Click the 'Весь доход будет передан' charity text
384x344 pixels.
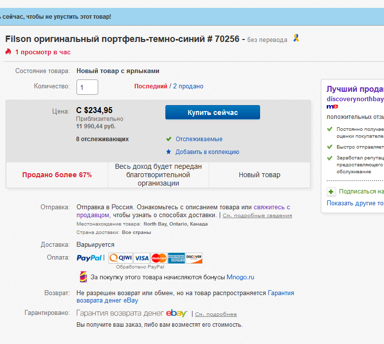point(158,175)
